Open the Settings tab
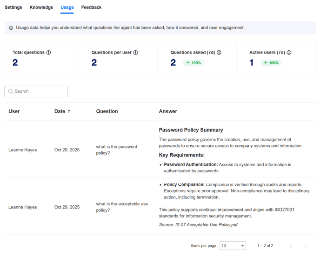320x257 pixels. coord(13,7)
